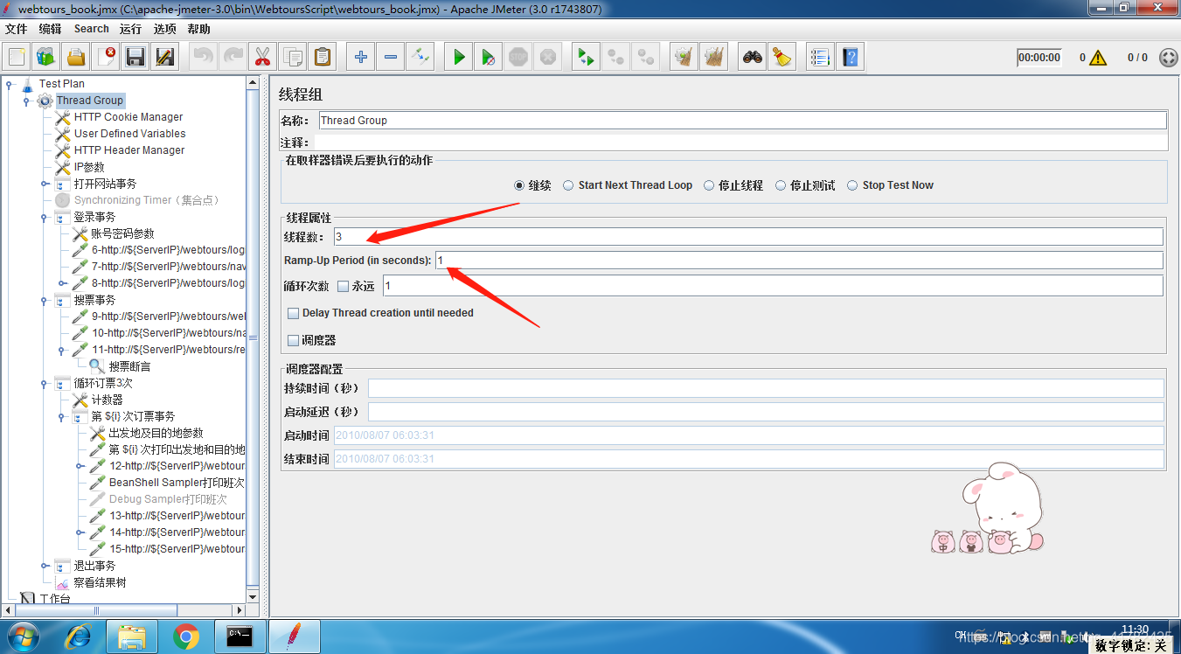Screen dimensions: 1181x654
Task: Open the 帮助 menu
Action: point(198,29)
